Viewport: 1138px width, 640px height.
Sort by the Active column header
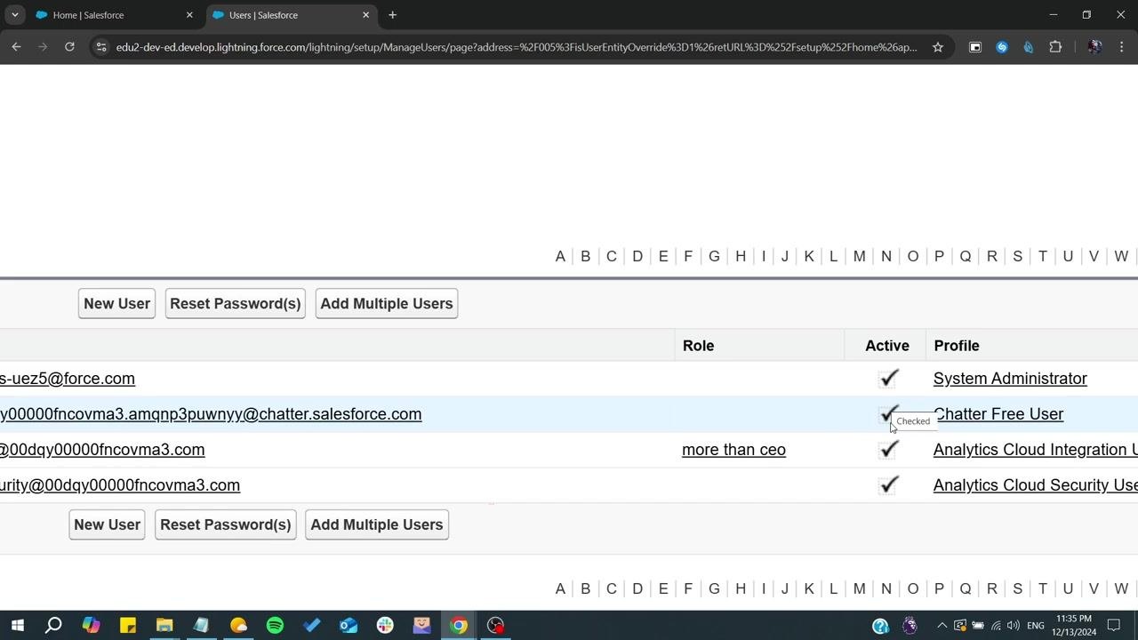pos(887,346)
